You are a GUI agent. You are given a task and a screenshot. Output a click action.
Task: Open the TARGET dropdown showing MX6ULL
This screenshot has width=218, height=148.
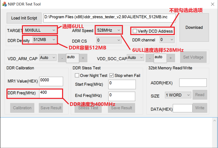pos(40,30)
